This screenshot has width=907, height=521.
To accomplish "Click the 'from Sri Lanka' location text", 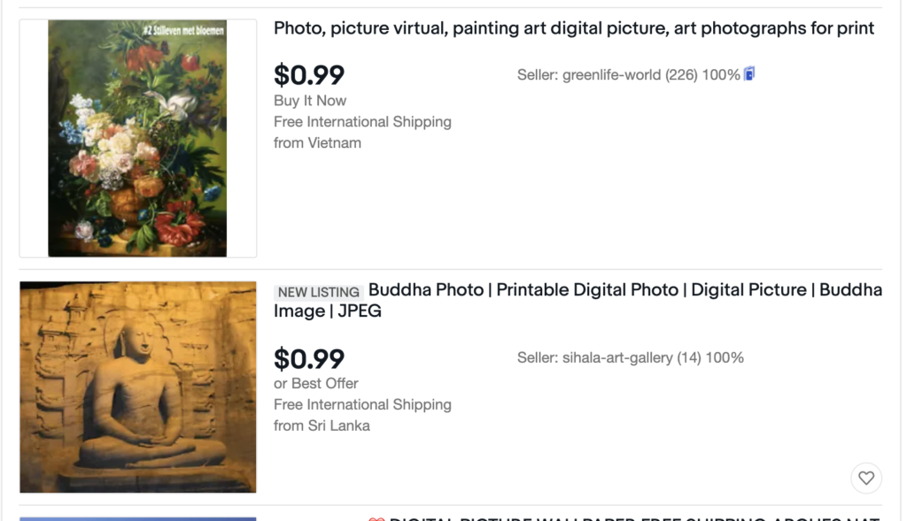I will point(322,425).
